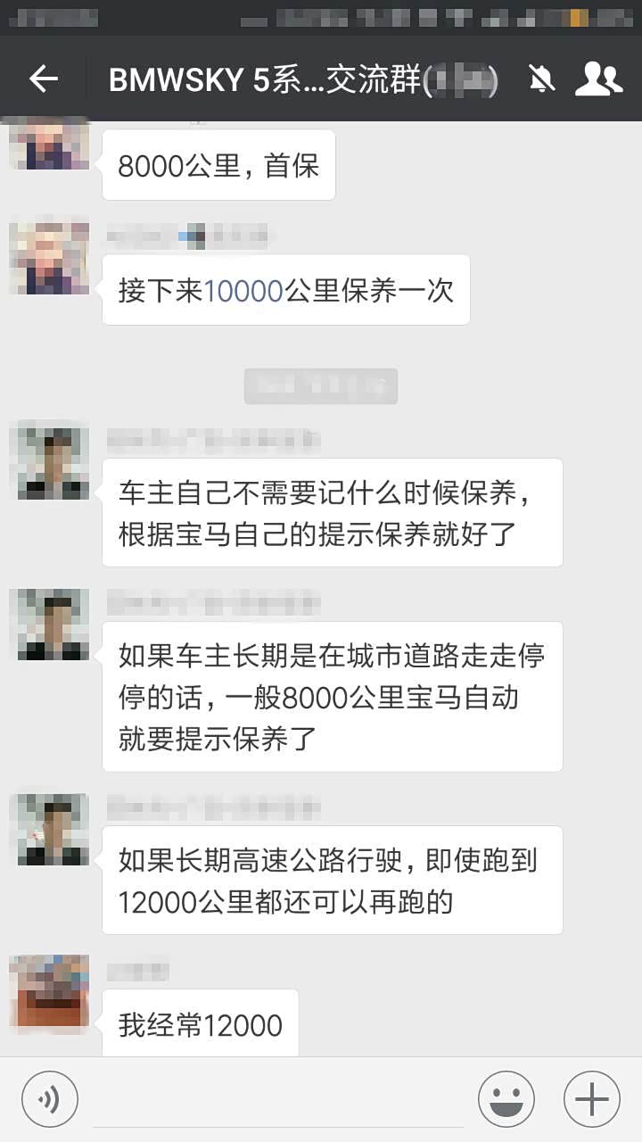Image resolution: width=642 pixels, height=1142 pixels.
Task: Select the '8000公里，首保' message bubble
Action: 218,165
